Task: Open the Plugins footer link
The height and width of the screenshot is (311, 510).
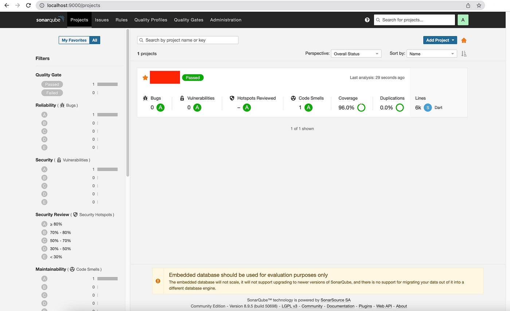Action: [365, 306]
